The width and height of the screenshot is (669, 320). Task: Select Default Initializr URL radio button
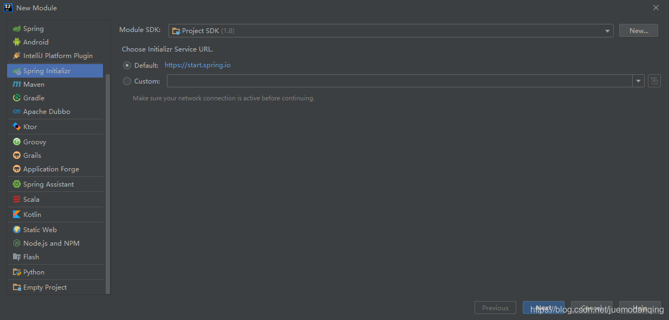point(127,66)
